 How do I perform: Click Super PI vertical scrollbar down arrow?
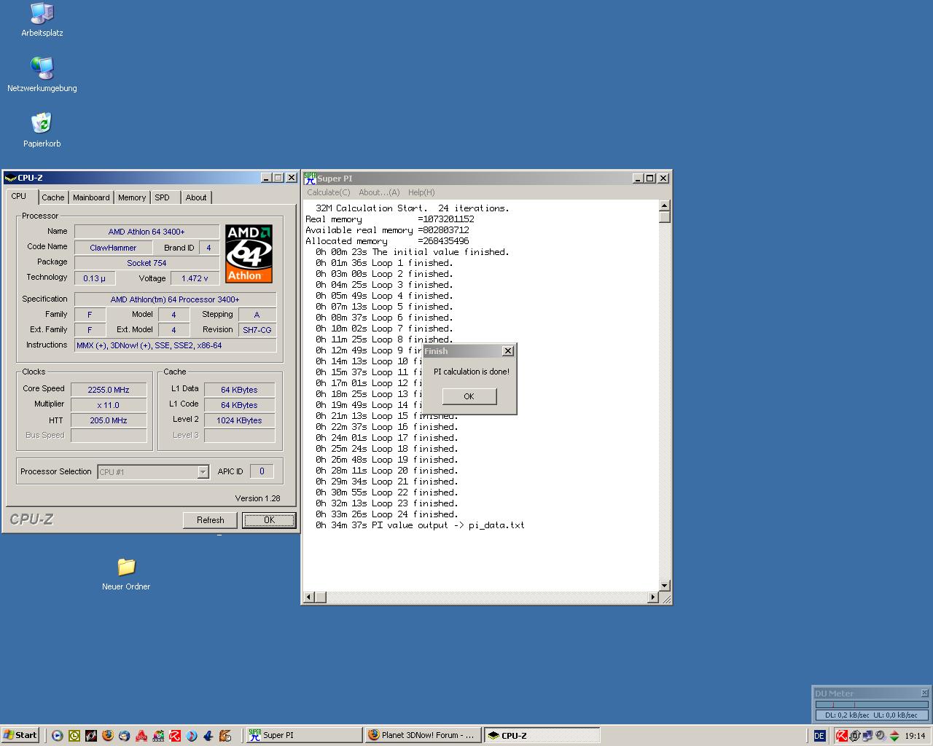[x=664, y=586]
